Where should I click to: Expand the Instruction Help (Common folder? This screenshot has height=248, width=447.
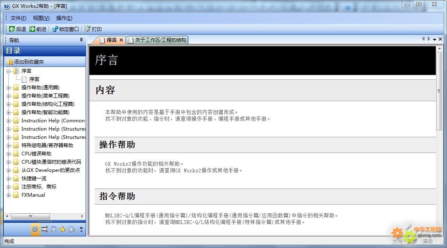(x=9, y=121)
